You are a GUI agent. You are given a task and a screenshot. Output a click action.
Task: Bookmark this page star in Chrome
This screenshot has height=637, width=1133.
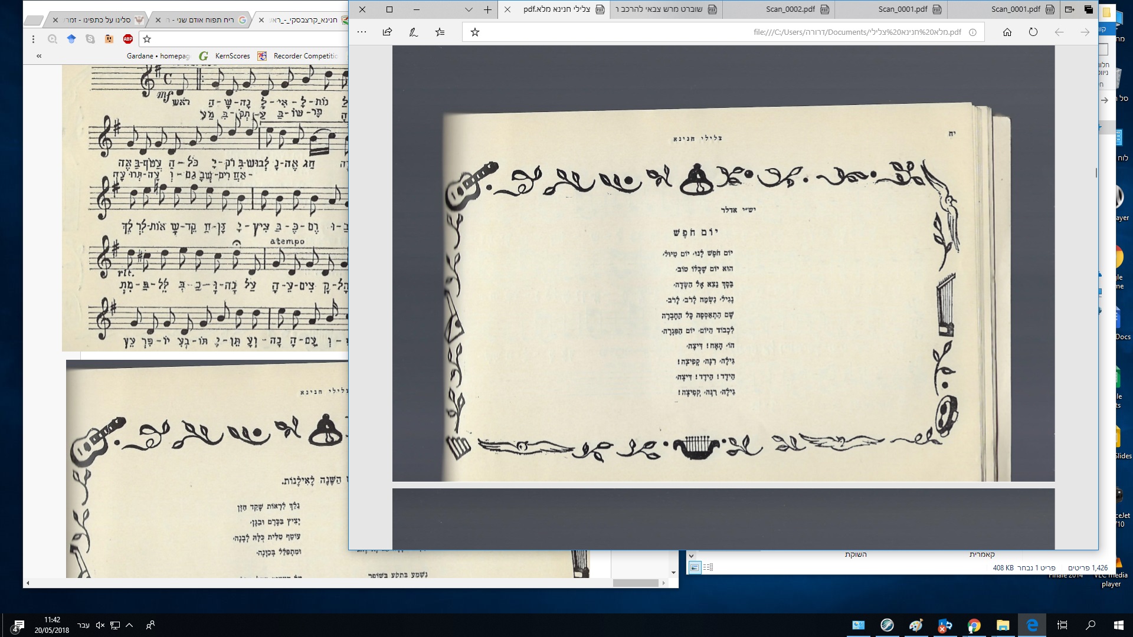(x=147, y=39)
